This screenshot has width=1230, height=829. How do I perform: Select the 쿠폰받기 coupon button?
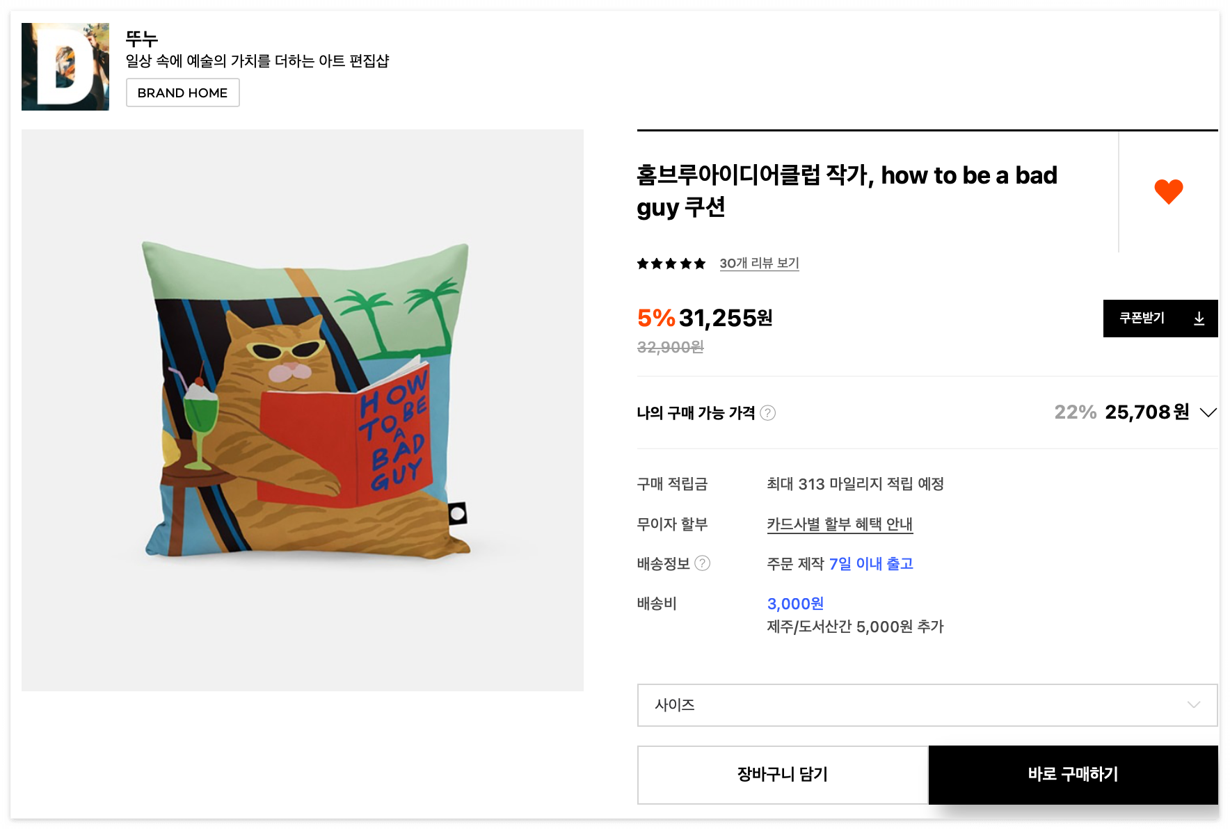coord(1141,318)
